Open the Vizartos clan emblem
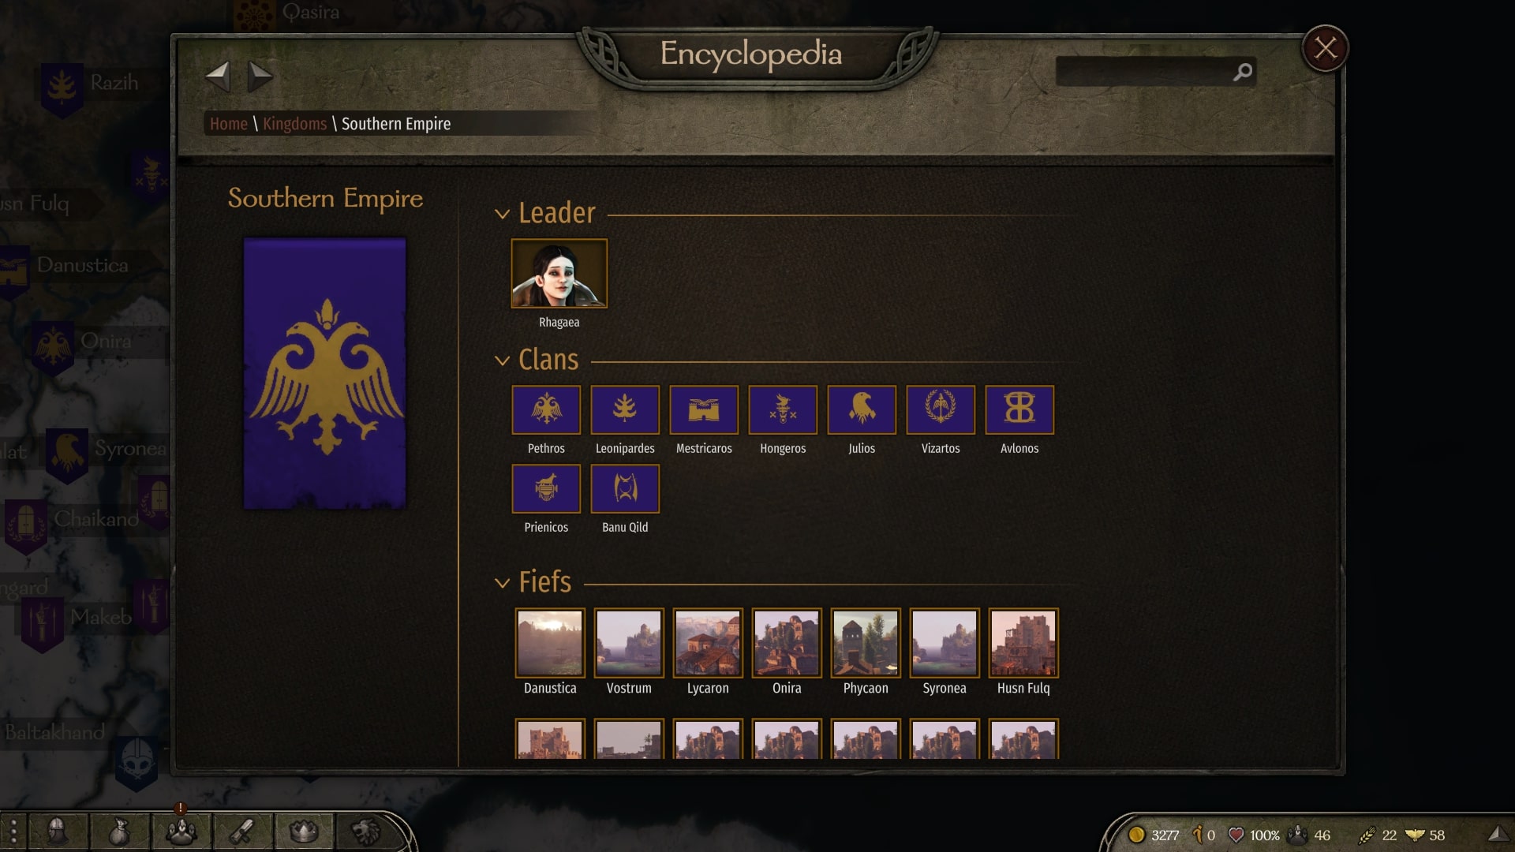 941,409
